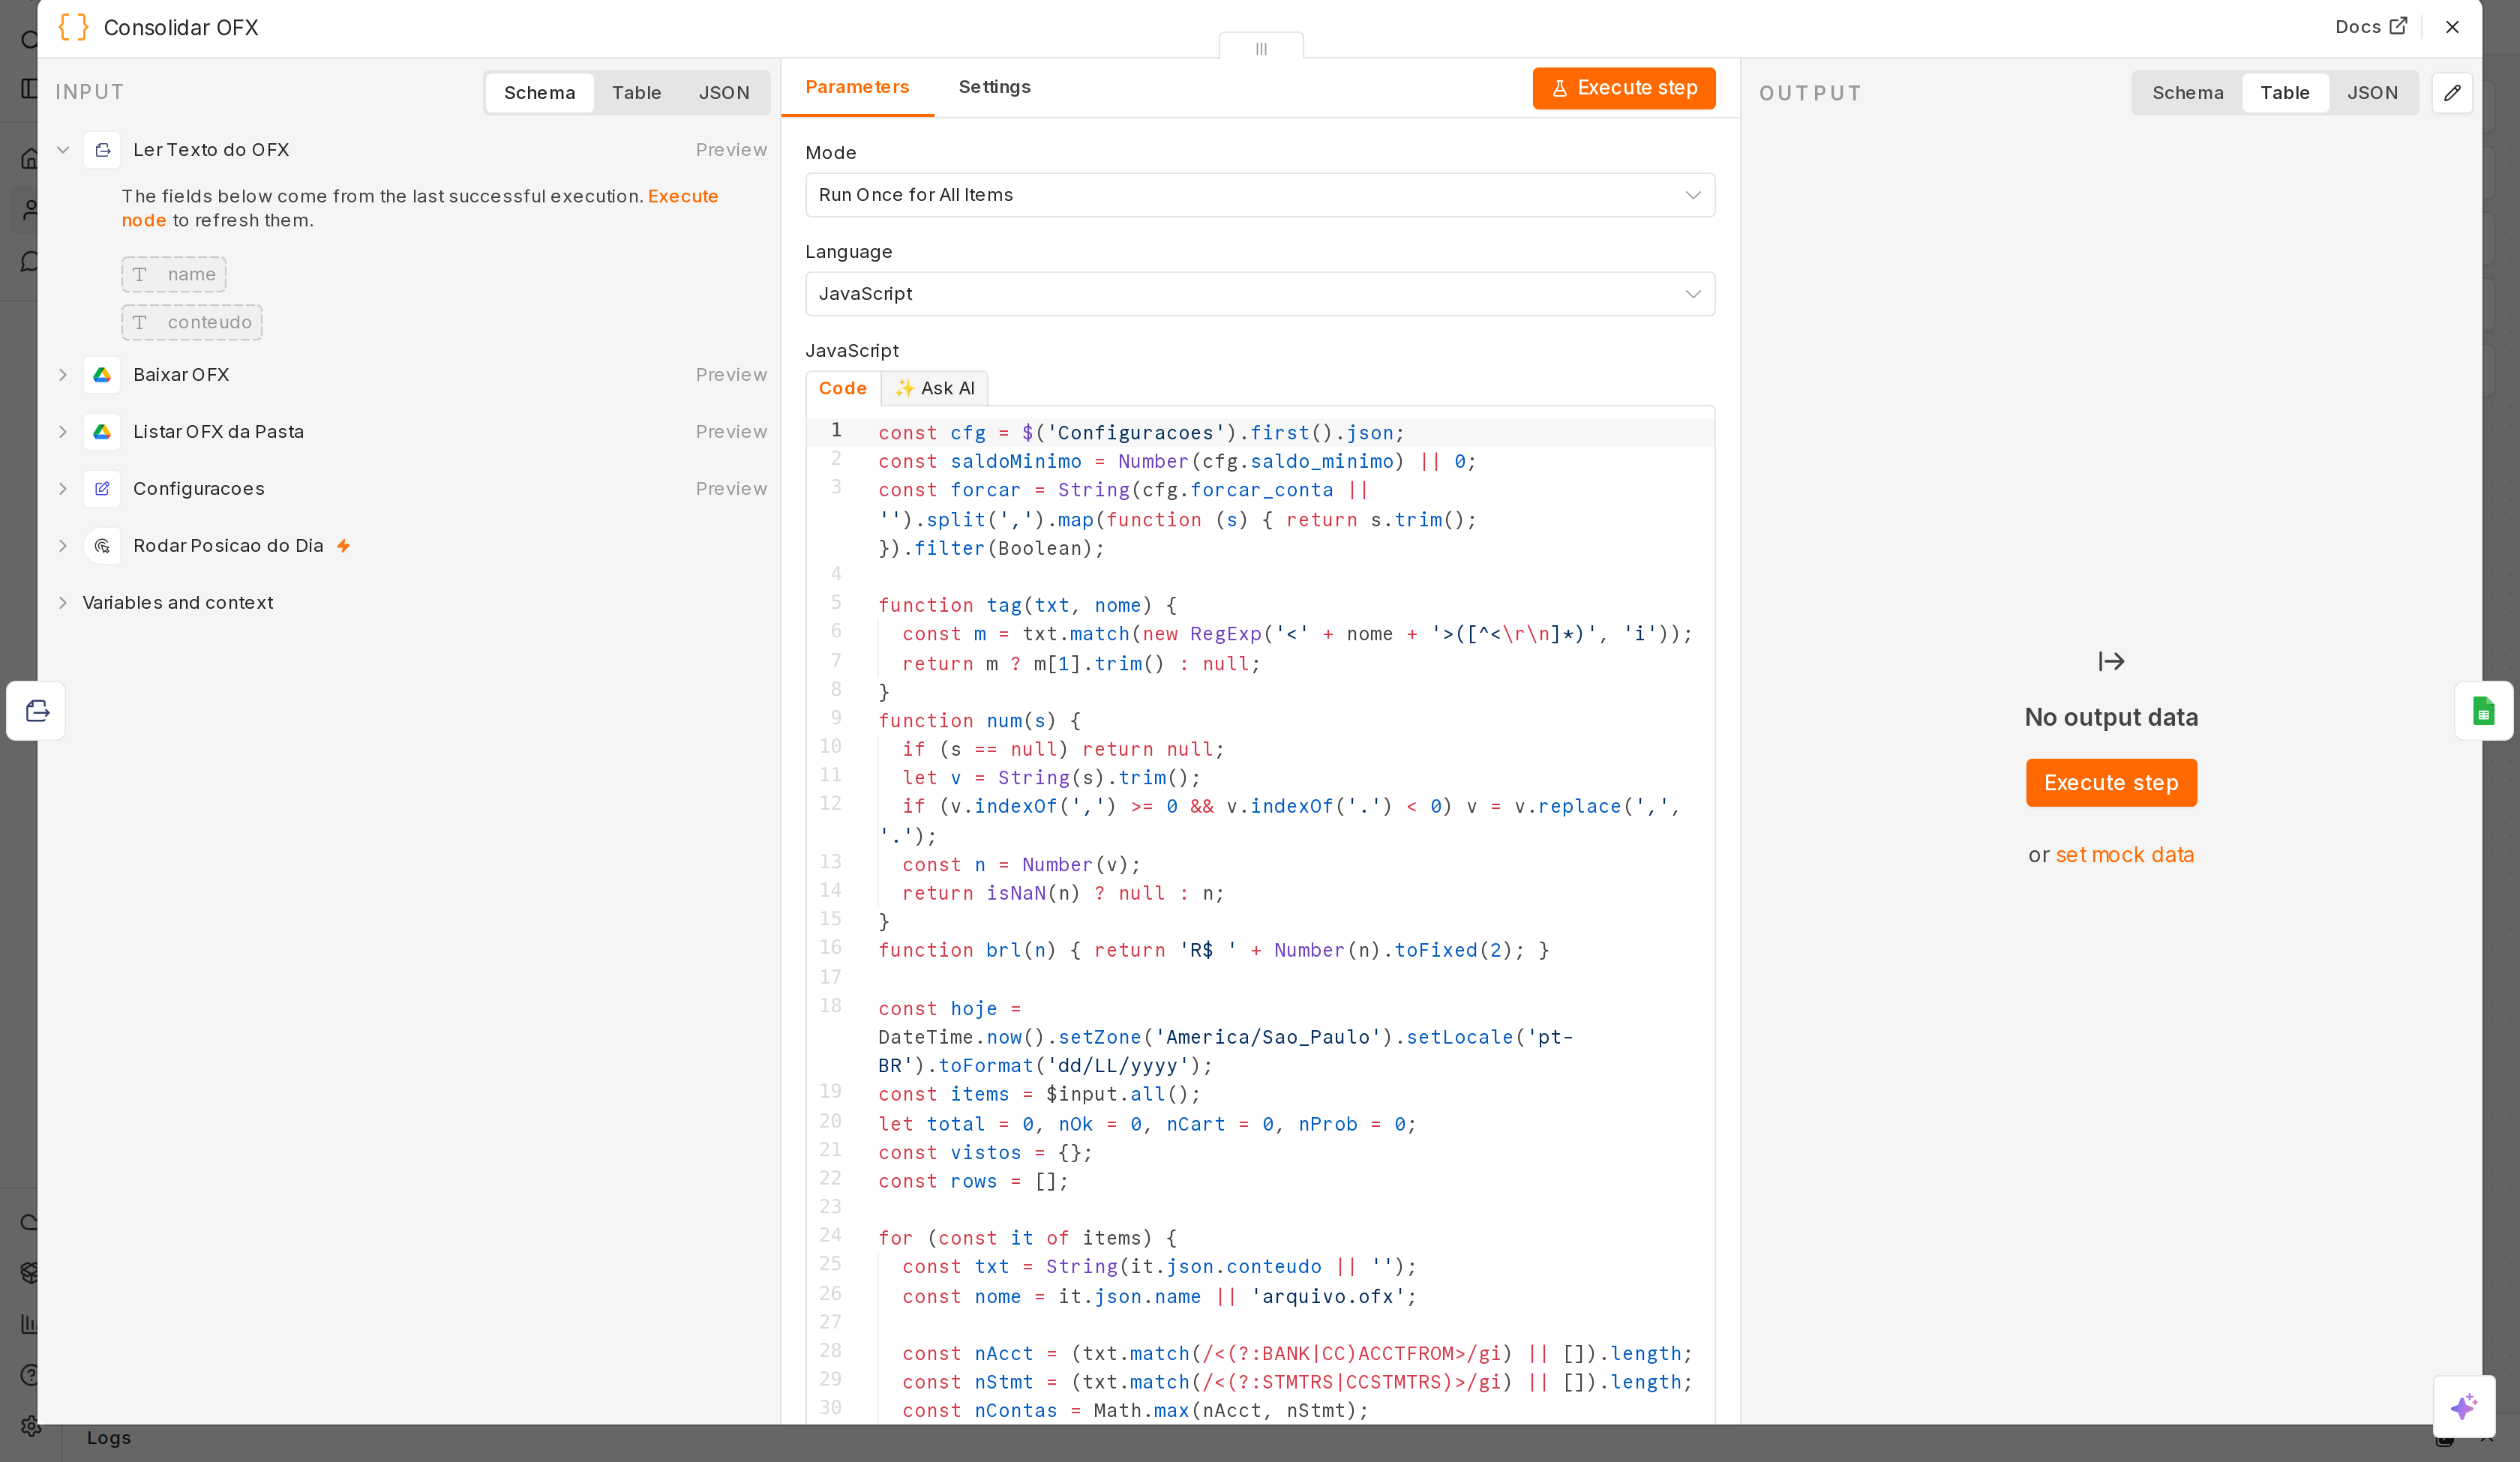The width and height of the screenshot is (2520, 1462).
Task: Click the panel drag handle at top
Action: coord(1261,47)
